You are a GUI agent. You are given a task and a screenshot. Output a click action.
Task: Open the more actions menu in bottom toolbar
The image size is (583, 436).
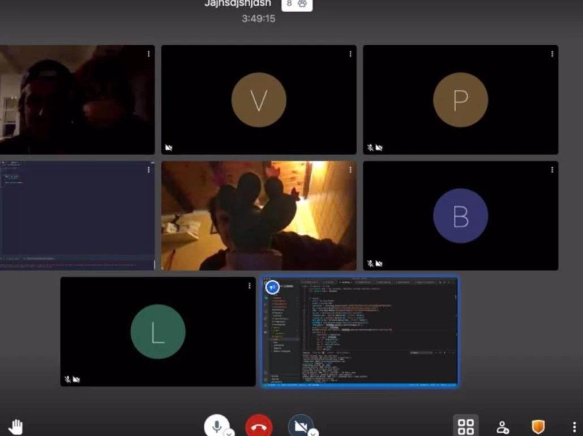(574, 428)
